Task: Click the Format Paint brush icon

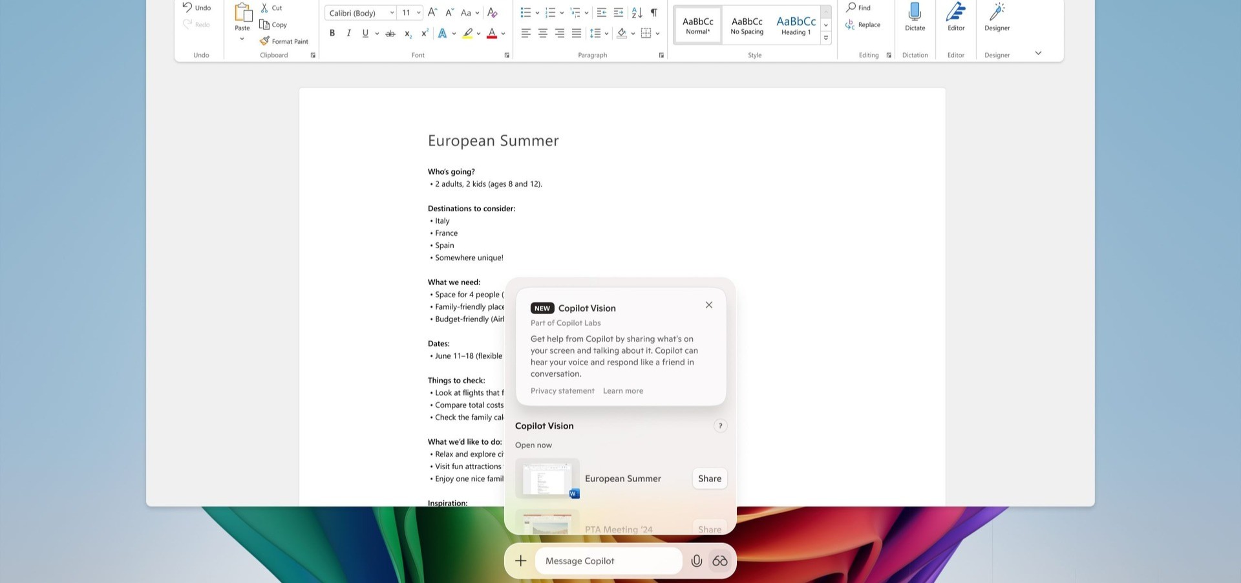Action: [x=264, y=41]
